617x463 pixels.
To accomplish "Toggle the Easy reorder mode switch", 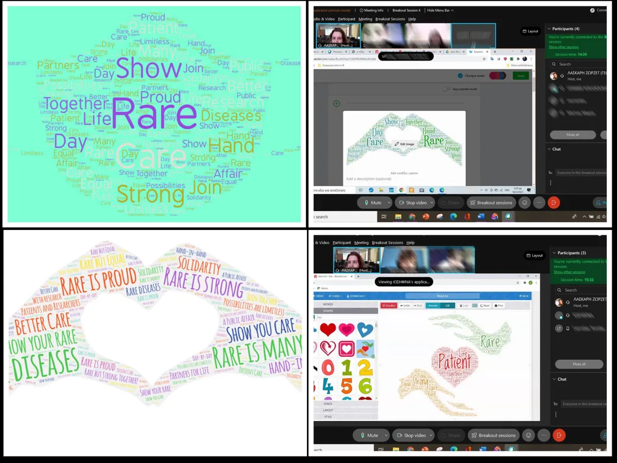I will (x=446, y=89).
